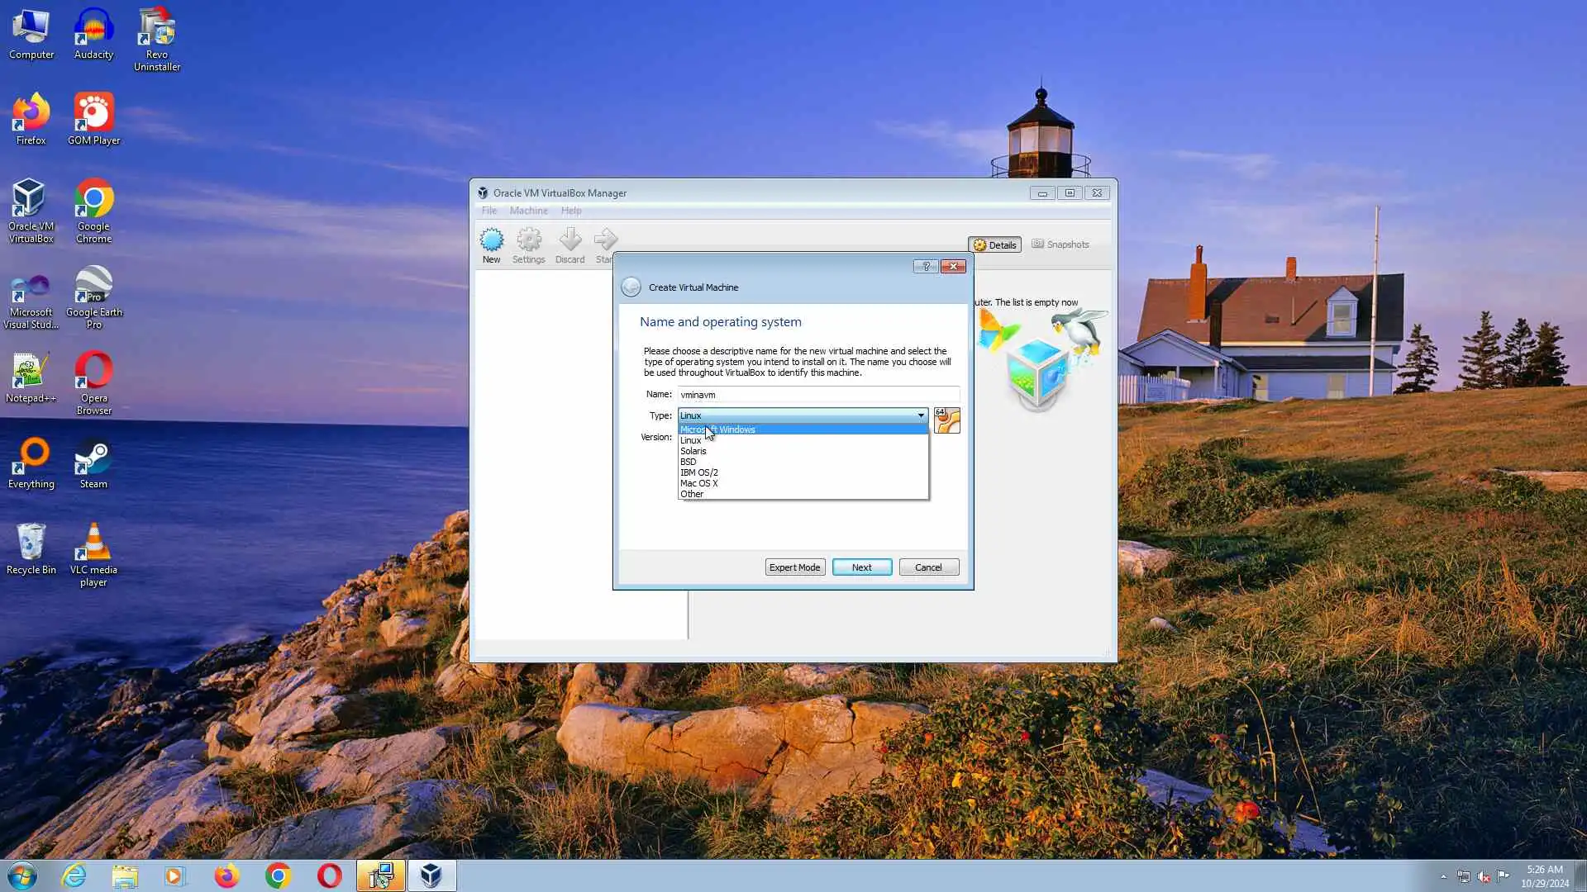Open the File menu
Screen dimensions: 1587x892
tap(489, 211)
